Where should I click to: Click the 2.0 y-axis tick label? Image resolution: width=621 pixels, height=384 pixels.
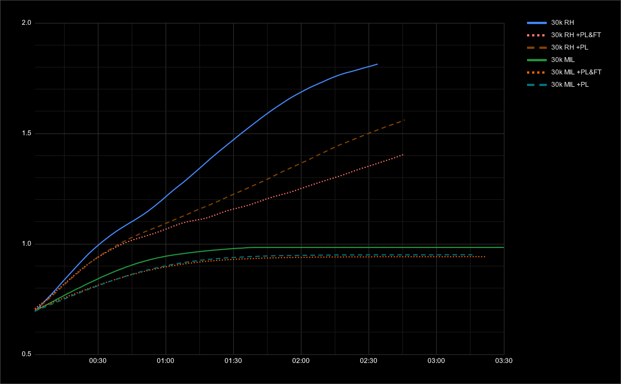click(26, 23)
